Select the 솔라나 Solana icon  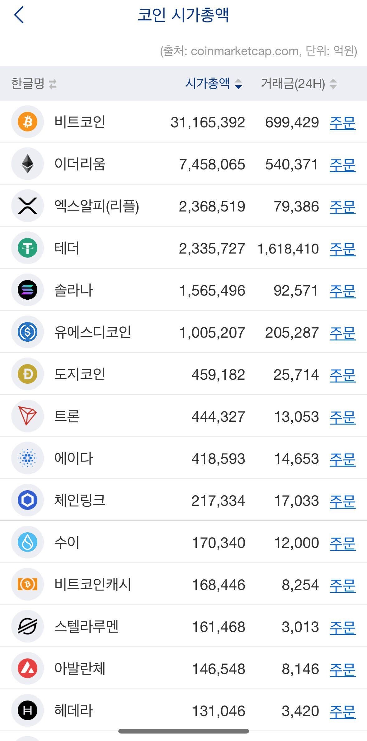pyautogui.click(x=27, y=290)
